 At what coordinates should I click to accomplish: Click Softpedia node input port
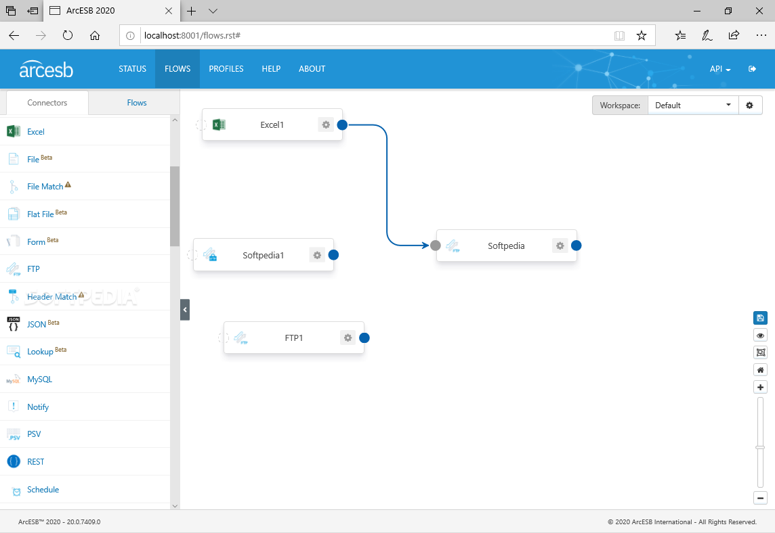click(436, 246)
